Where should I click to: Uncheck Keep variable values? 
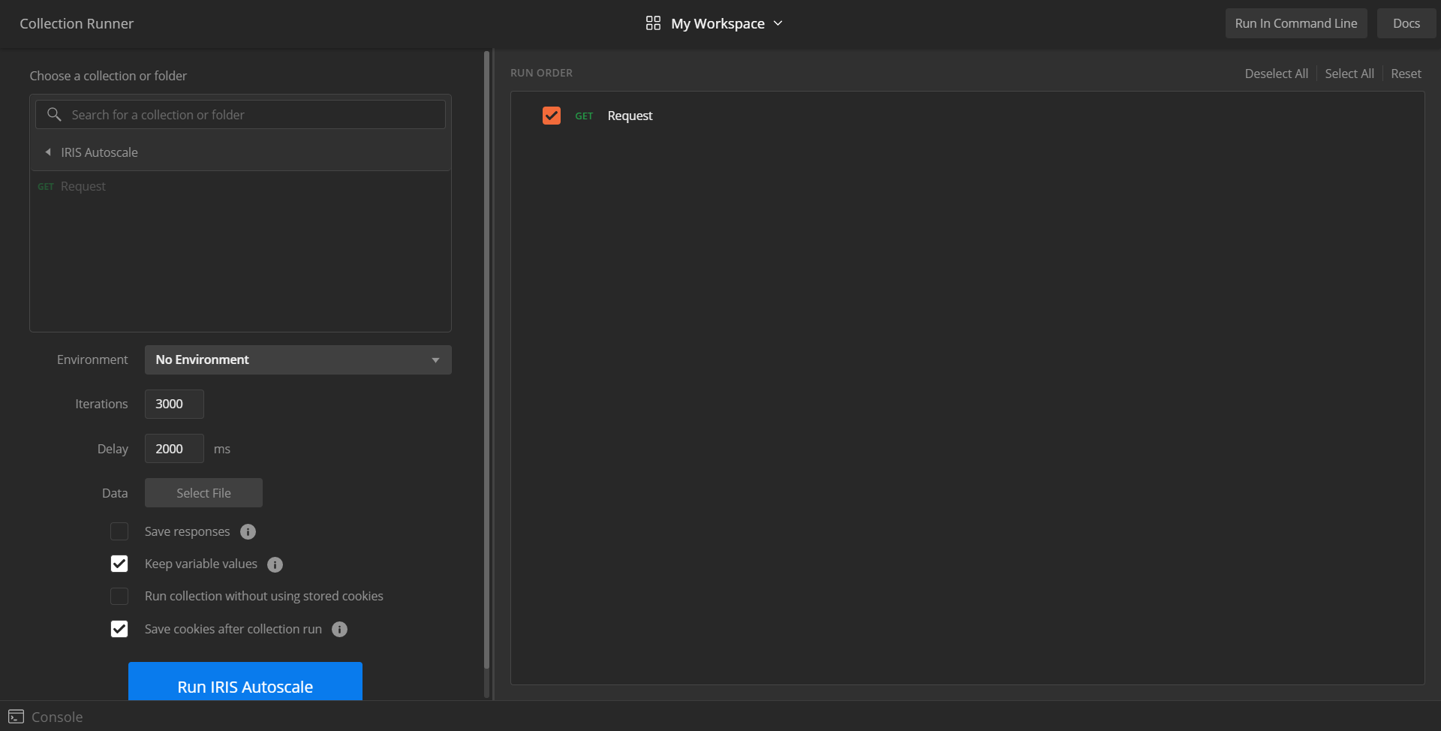[x=119, y=564]
